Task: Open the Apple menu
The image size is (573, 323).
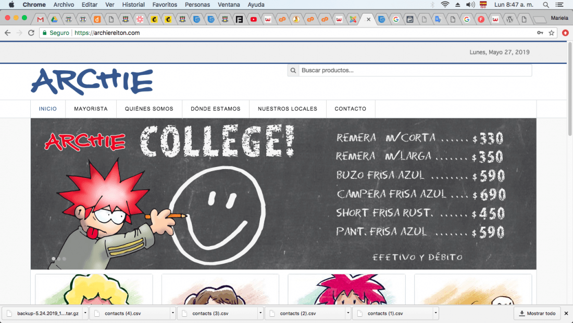Action: [x=11, y=5]
